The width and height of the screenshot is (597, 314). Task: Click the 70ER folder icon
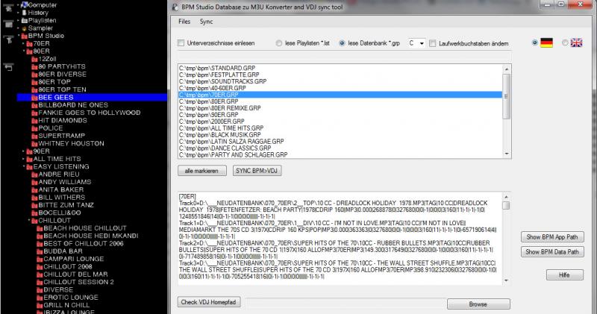coord(30,44)
